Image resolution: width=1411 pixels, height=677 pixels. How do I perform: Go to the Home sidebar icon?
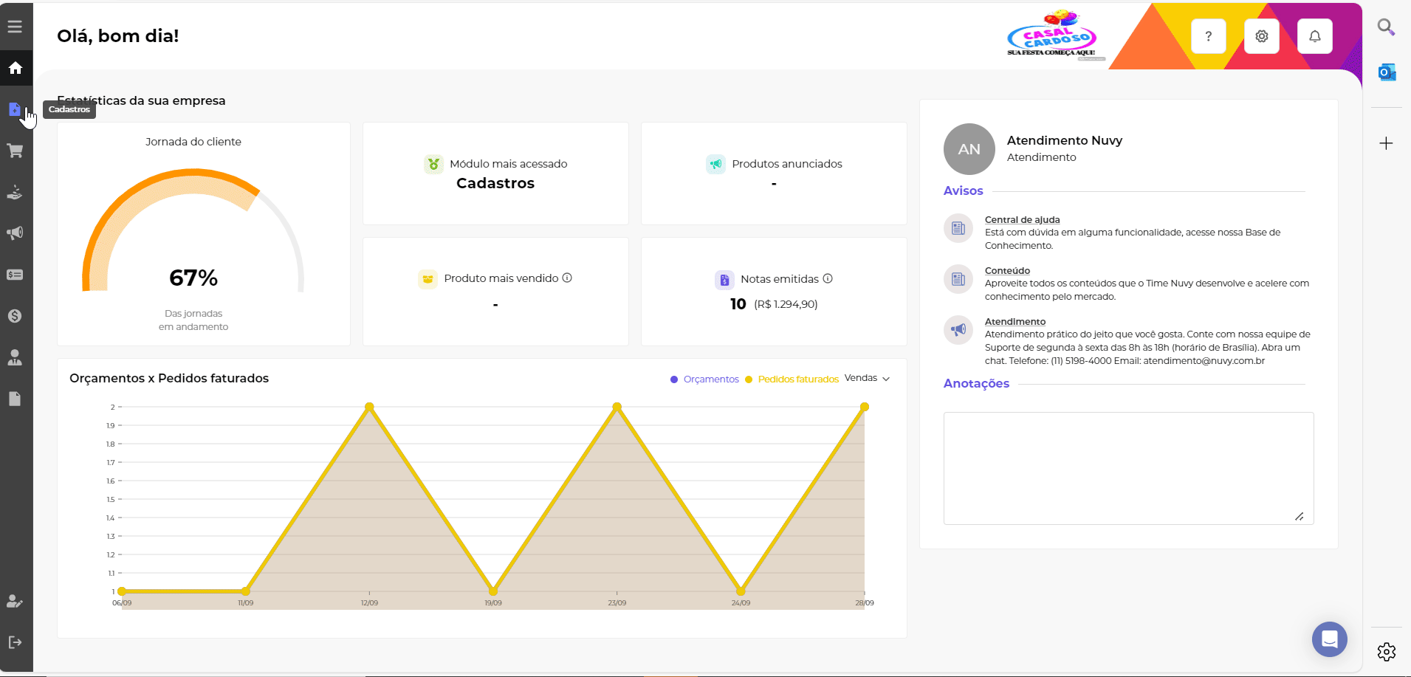point(16,69)
